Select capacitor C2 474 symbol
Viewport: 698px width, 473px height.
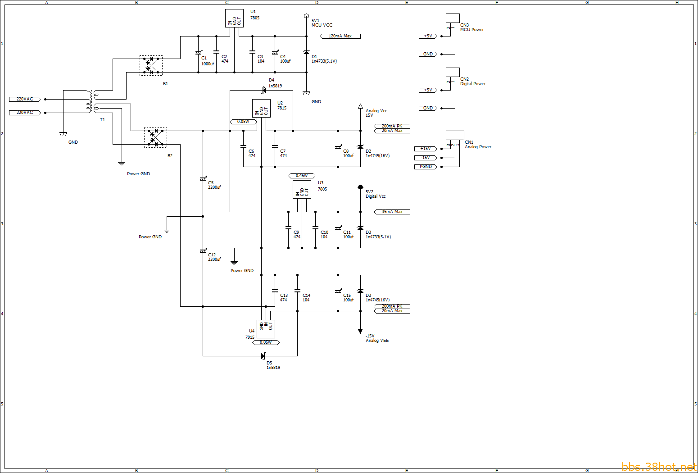216,53
